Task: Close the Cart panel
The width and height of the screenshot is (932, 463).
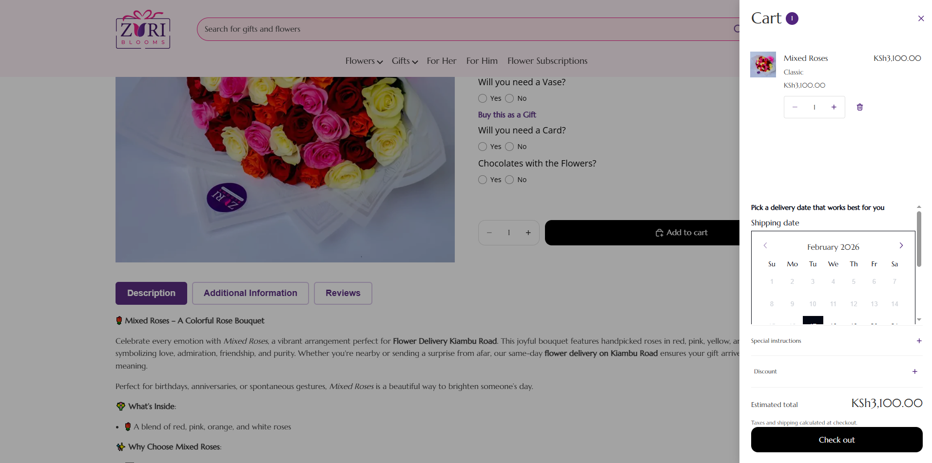Action: (920, 19)
